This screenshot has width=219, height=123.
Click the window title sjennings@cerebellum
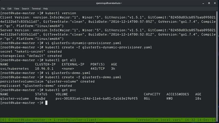(x=109, y=3)
